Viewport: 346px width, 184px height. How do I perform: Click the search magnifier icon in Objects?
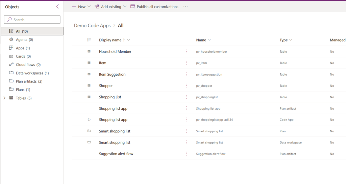(9, 19)
